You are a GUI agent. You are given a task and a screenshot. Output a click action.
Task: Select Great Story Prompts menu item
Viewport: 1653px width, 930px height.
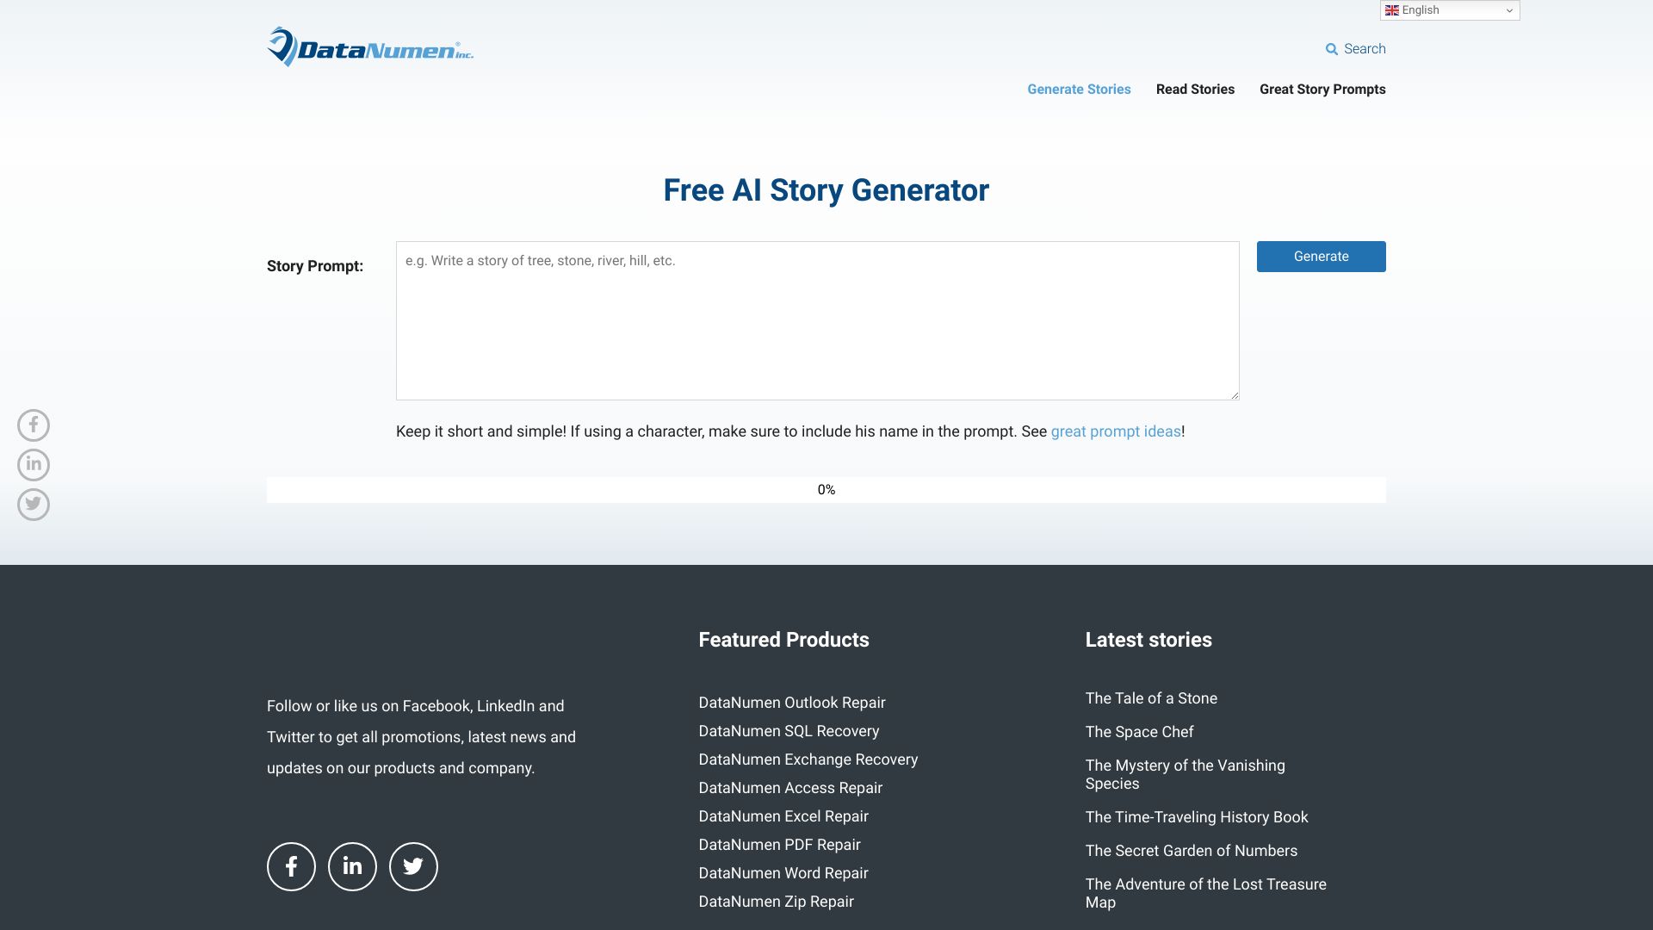1322,90
